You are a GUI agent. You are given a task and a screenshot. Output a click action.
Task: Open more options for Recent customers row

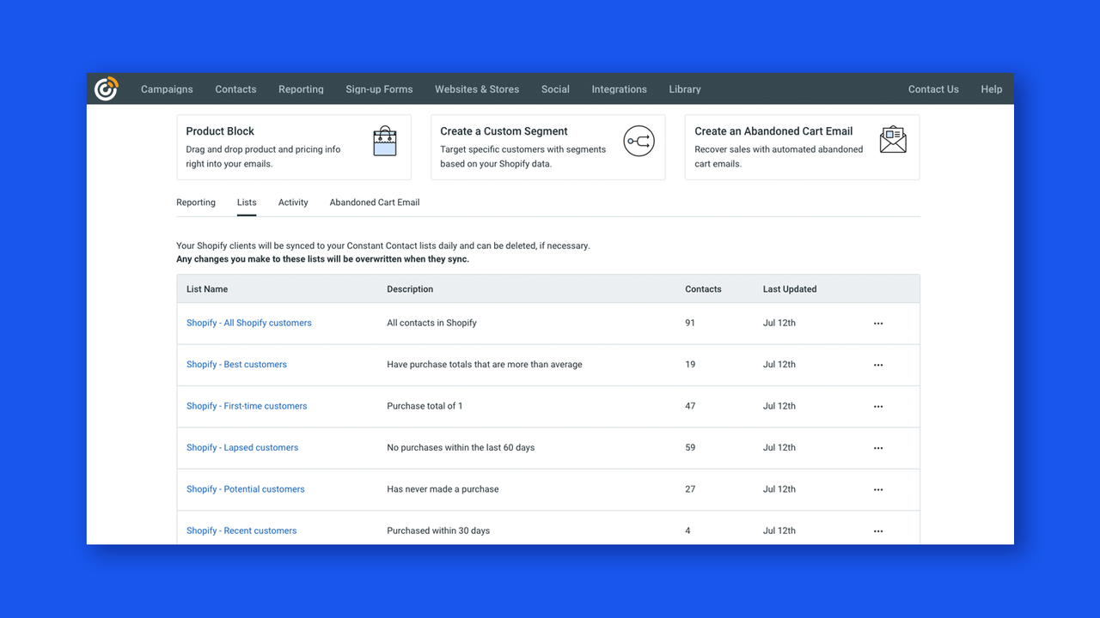pyautogui.click(x=878, y=531)
